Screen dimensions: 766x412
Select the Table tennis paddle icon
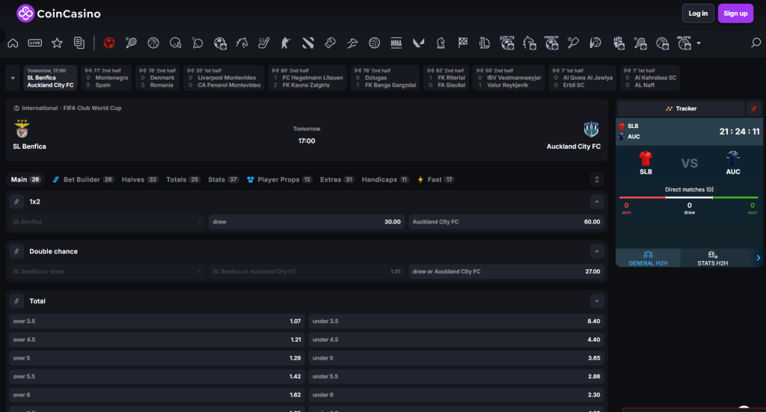(197, 43)
